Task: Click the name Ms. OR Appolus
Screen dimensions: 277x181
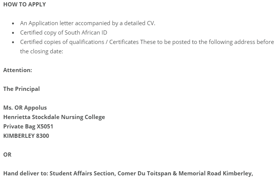Action: coord(25,108)
